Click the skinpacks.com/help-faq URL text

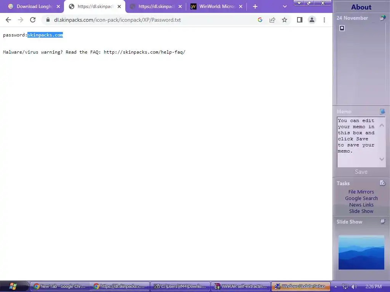pyautogui.click(x=144, y=52)
